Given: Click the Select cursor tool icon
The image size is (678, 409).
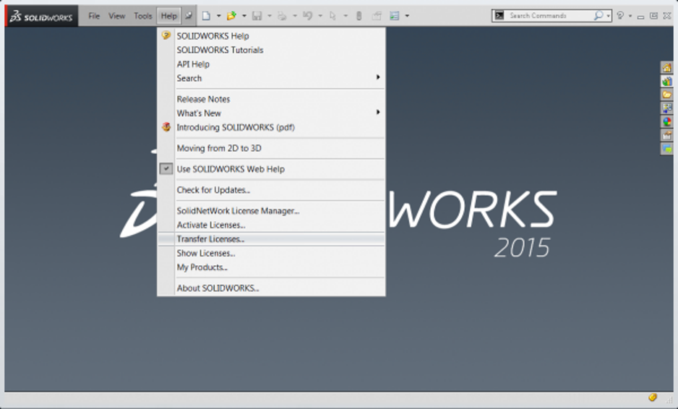Looking at the screenshot, I should click(x=332, y=16).
